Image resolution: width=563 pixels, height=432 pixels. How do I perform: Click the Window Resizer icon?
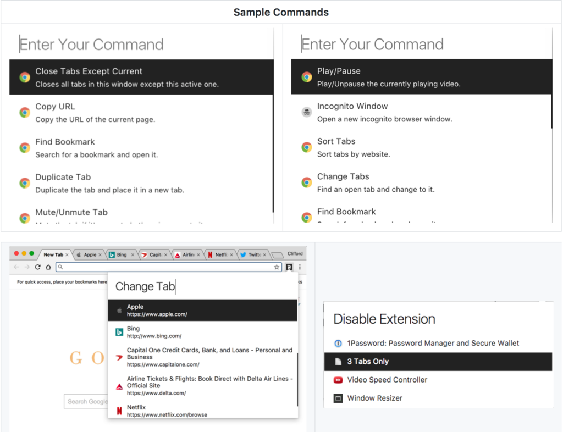(x=338, y=398)
